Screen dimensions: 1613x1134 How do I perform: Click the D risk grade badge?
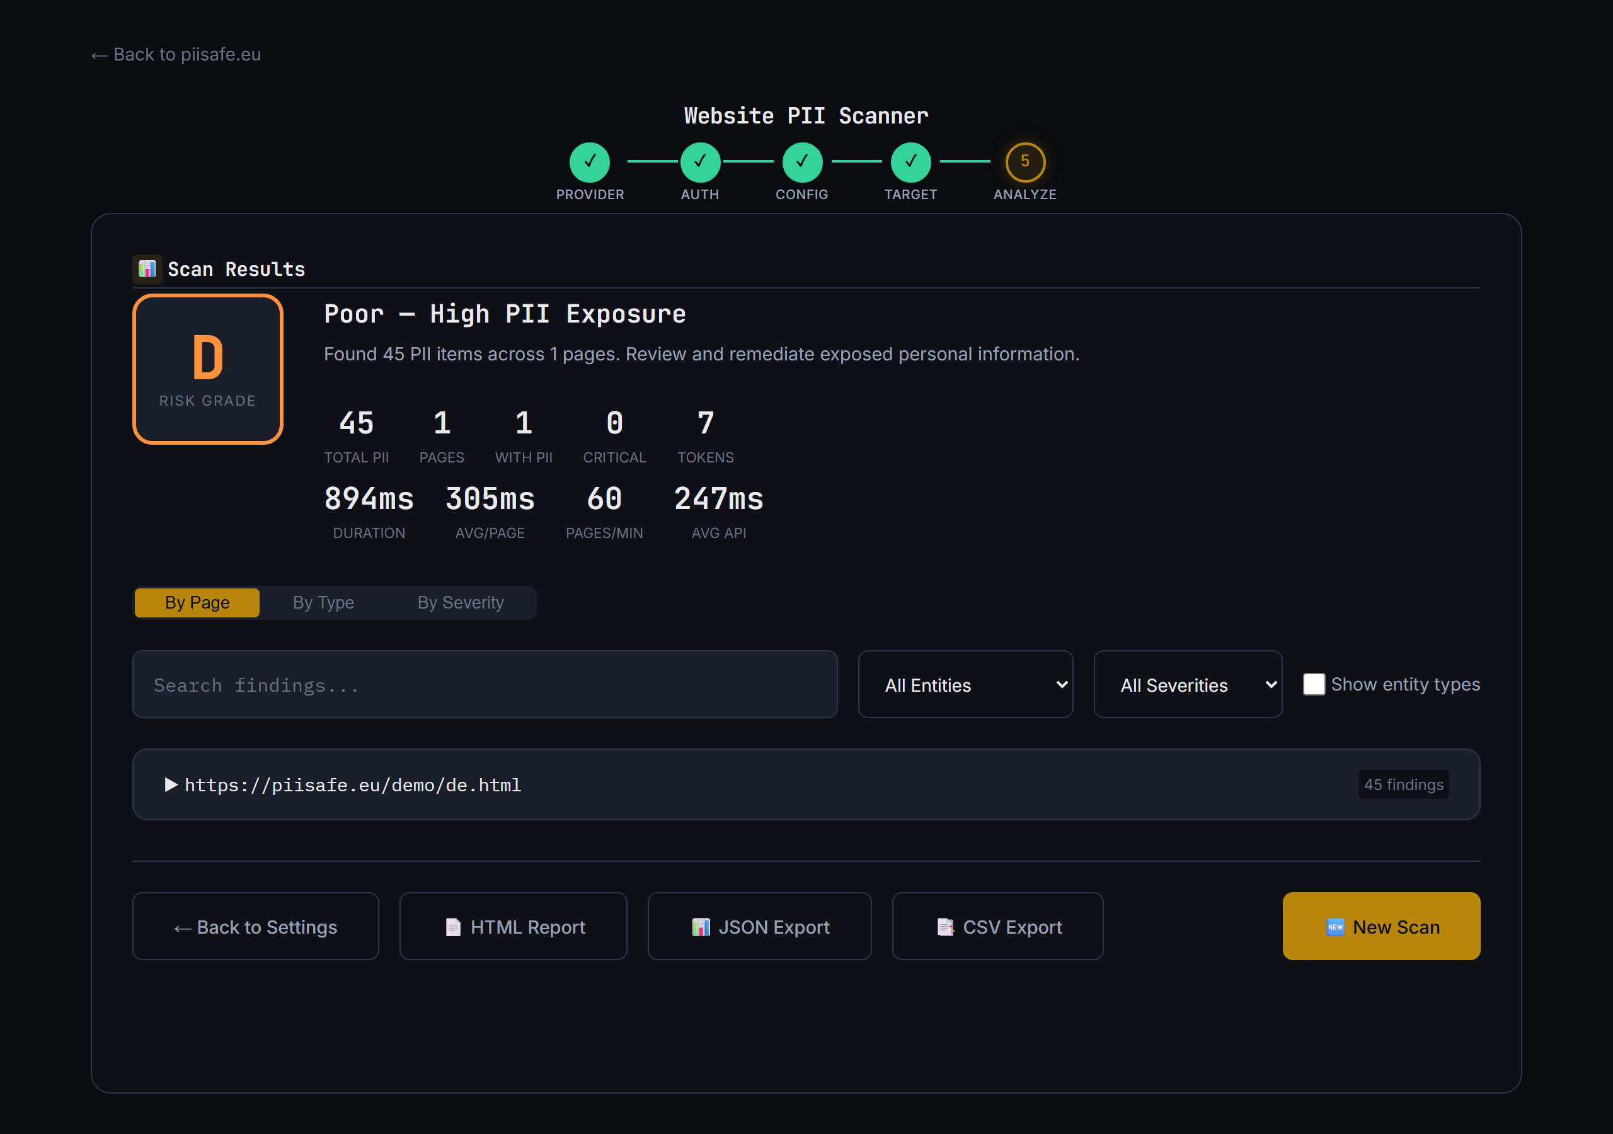(208, 369)
